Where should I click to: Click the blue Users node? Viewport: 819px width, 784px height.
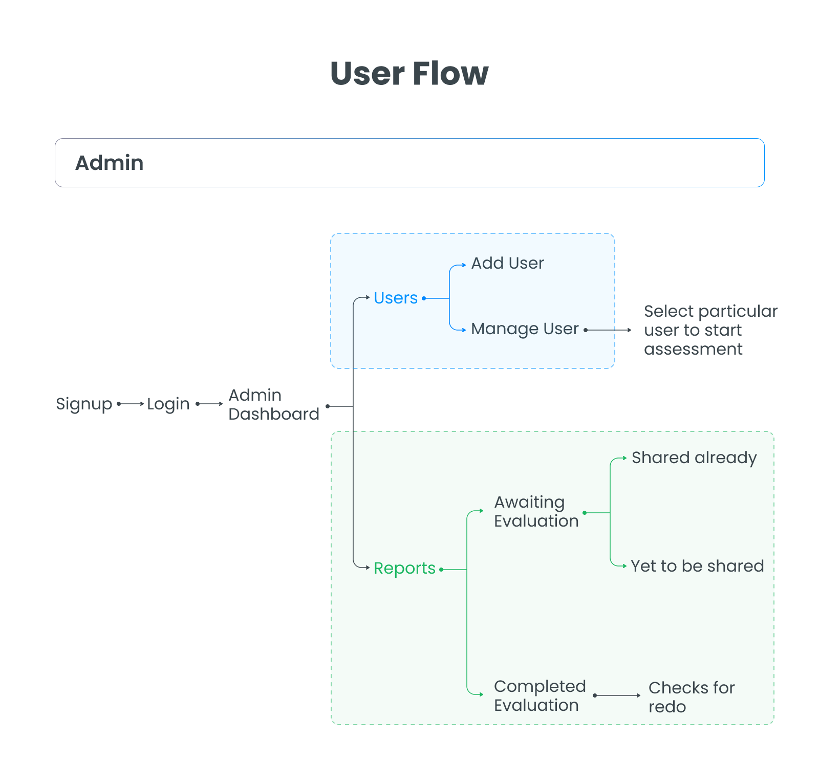(396, 298)
